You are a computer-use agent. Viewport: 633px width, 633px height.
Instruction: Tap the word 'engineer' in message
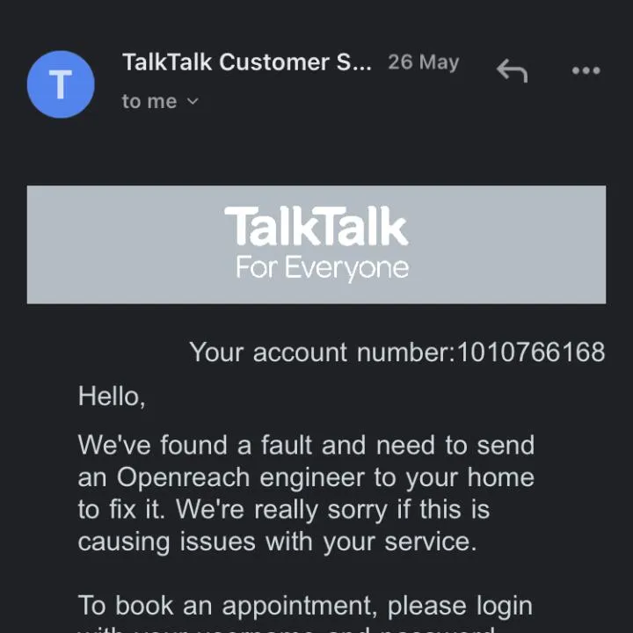coord(311,477)
